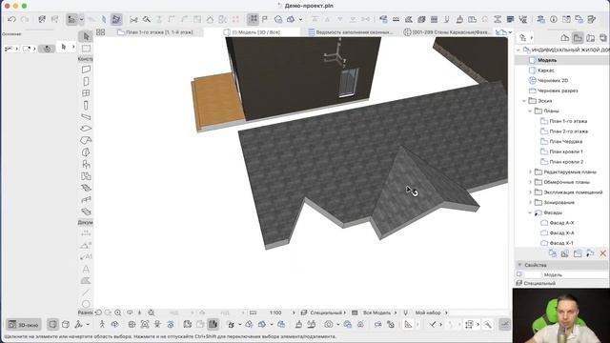The width and height of the screenshot is (610, 343).
Task: Select the Door tool in toolbox
Action: pos(86,81)
